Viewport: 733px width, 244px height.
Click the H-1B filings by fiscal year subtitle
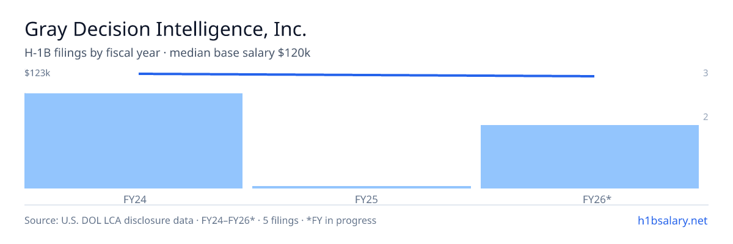pos(92,53)
